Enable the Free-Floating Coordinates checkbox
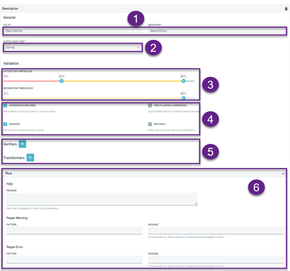The width and height of the screenshot is (290, 271). click(x=150, y=105)
